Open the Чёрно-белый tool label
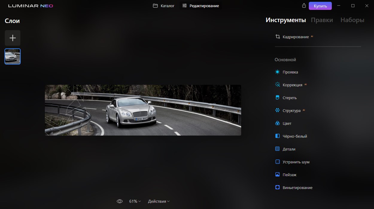This screenshot has width=374, height=209. click(295, 136)
